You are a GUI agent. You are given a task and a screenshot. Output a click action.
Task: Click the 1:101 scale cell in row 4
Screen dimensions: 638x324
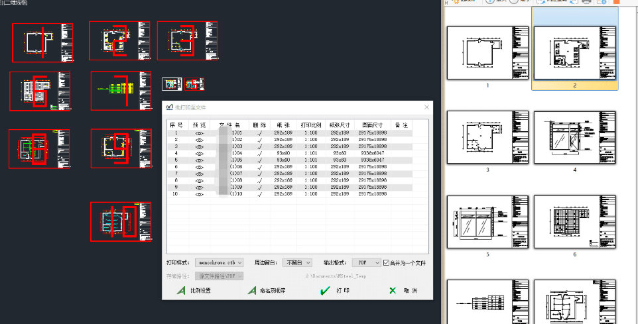click(x=311, y=153)
